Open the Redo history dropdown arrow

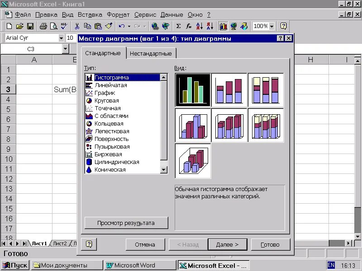point(144,26)
